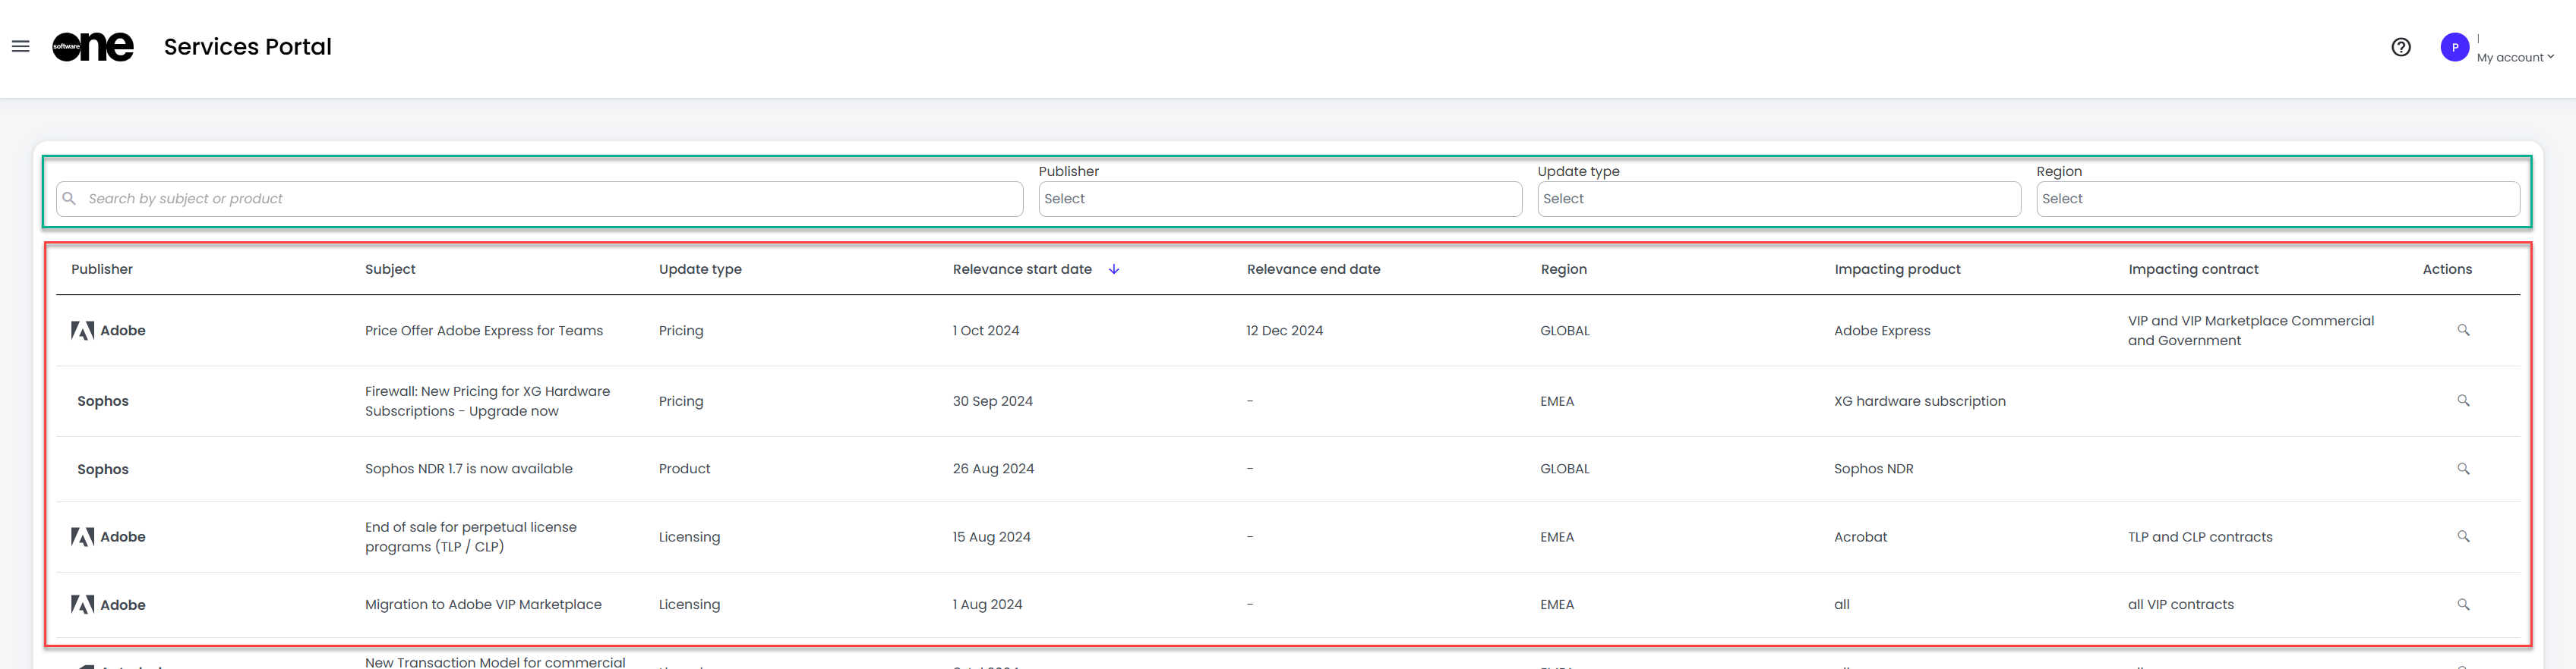2576x669 pixels.
Task: Open the Region filter dropdown
Action: 2277,199
